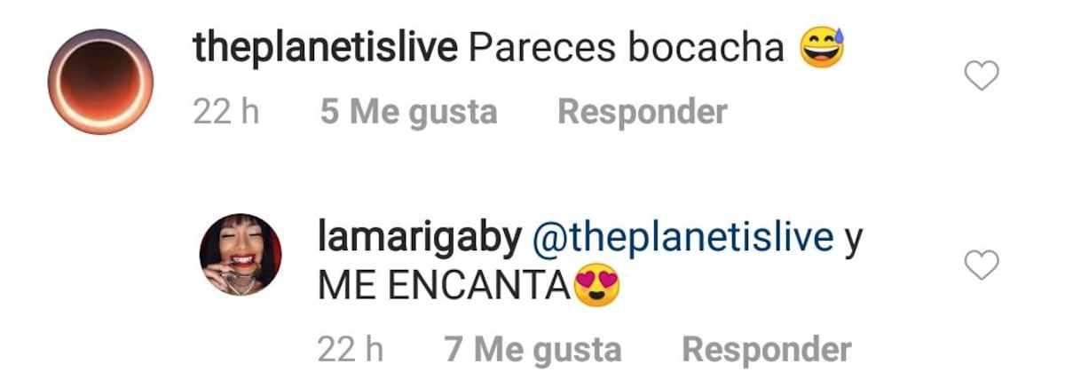Click the letter y after the mention
Viewport: 1065px width, 380px height.
click(854, 241)
